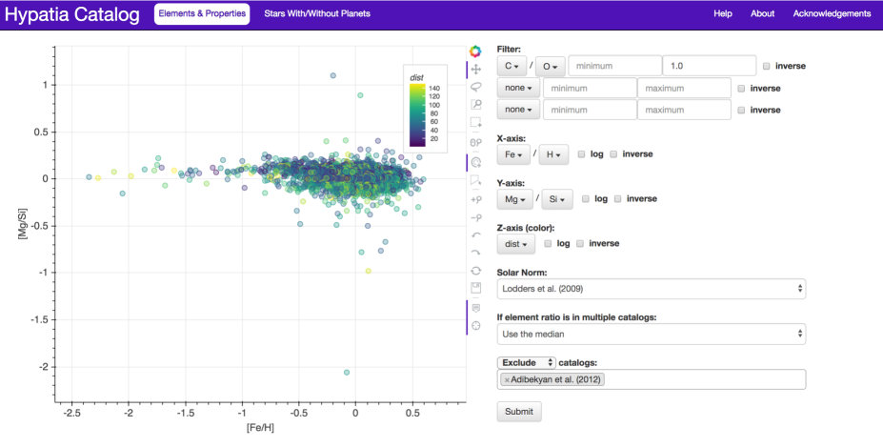Undo the last plot action

click(x=475, y=235)
